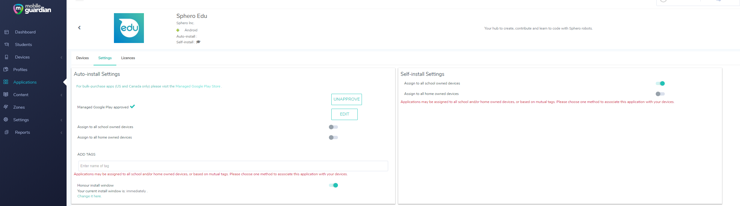This screenshot has width=740, height=206.
Task: Click the Reports sidebar icon
Action: coord(7,132)
